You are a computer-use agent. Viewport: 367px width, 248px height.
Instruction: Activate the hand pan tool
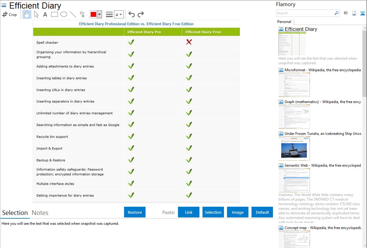(x=27, y=14)
